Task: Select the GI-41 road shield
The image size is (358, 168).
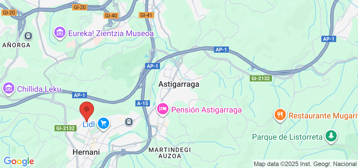Action: pyautogui.click(x=146, y=15)
